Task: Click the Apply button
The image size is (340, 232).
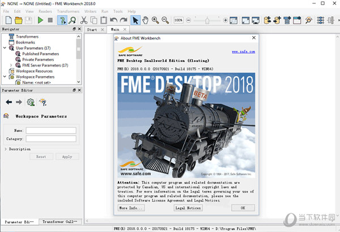Action: [x=67, y=156]
